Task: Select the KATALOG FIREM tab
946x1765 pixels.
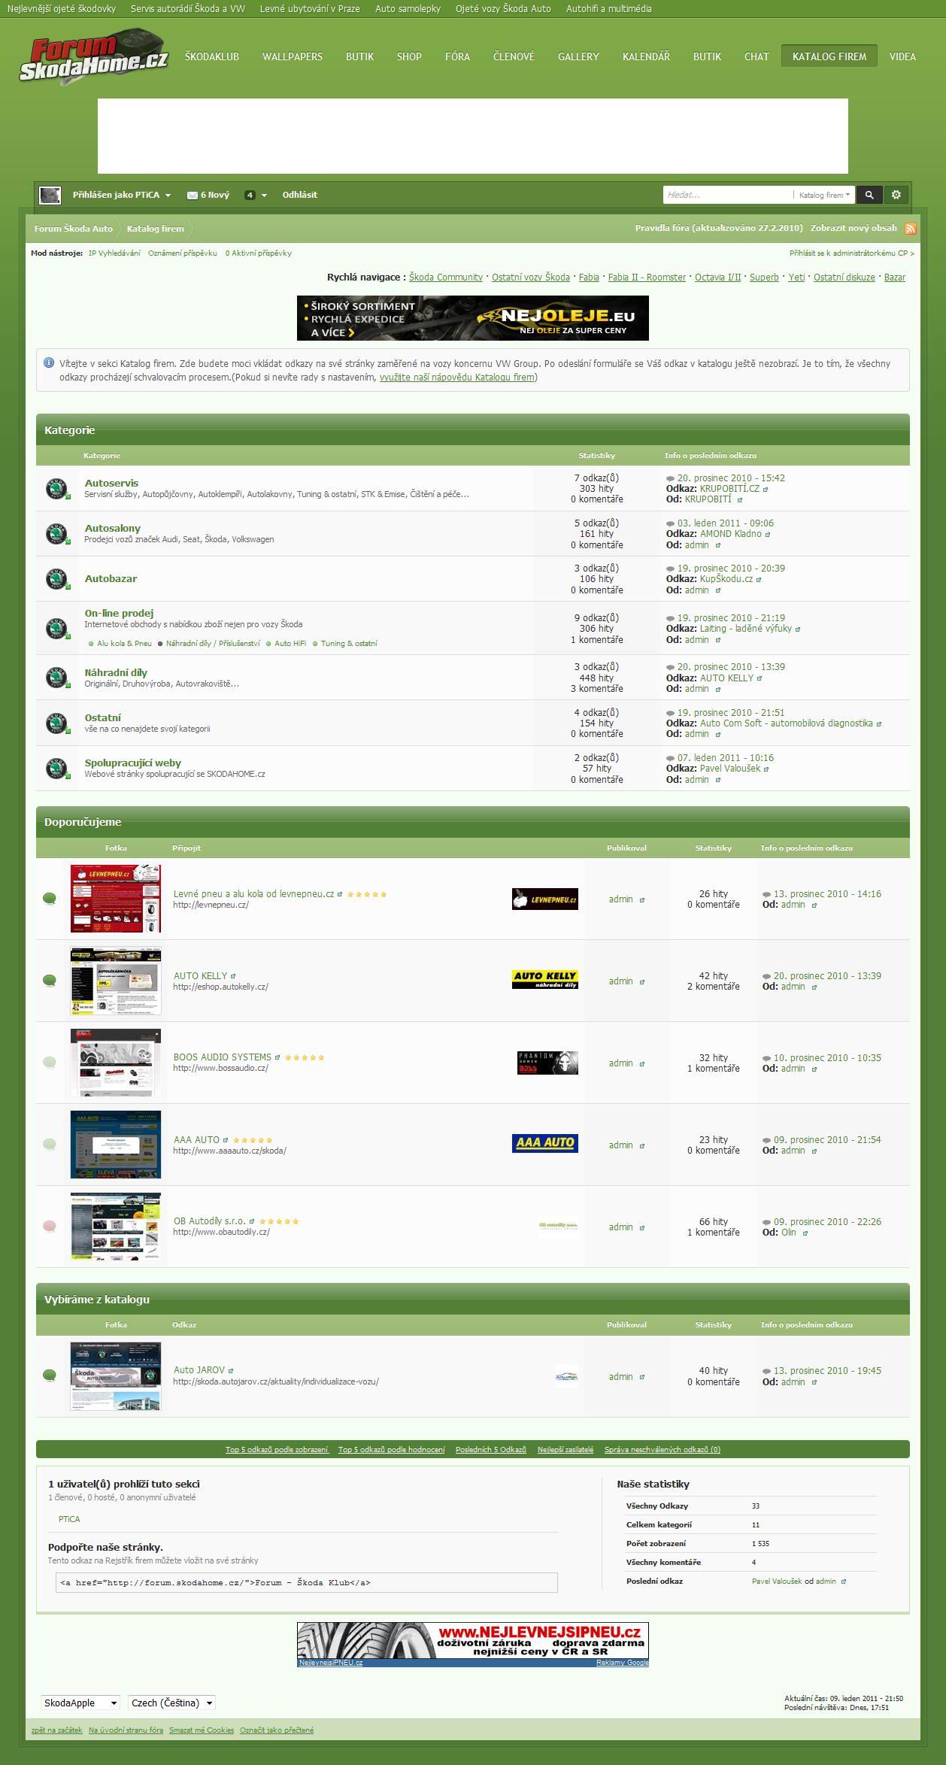Action: tap(829, 56)
